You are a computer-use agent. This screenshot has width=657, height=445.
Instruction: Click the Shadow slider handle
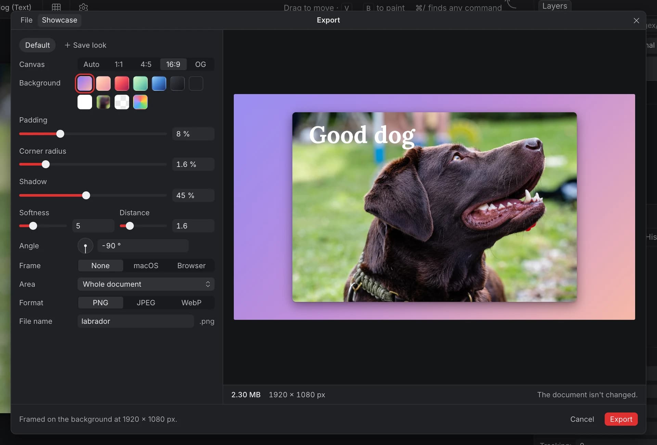pyautogui.click(x=86, y=195)
